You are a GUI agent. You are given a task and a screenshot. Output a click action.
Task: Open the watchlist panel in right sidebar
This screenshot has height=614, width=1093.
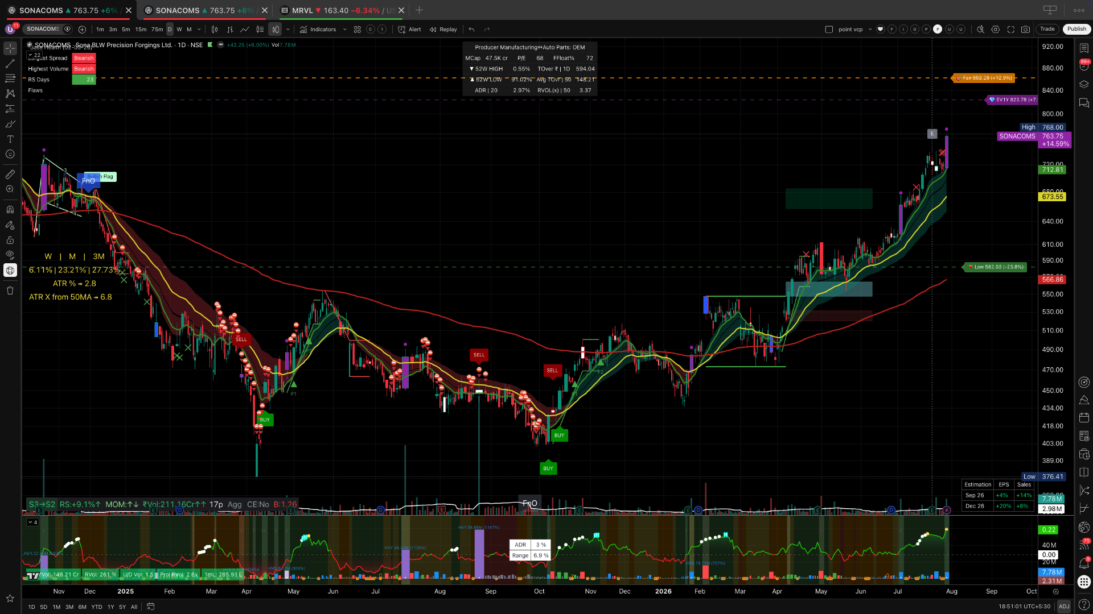(1084, 48)
